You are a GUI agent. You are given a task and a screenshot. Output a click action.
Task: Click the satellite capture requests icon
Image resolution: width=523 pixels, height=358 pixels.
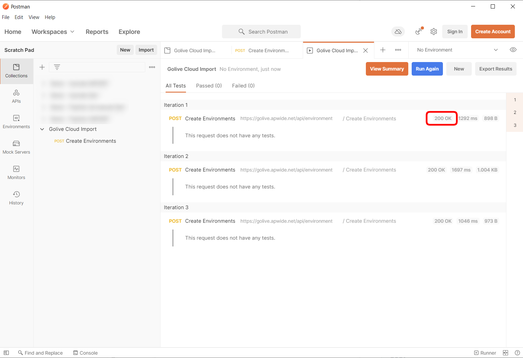click(x=419, y=32)
